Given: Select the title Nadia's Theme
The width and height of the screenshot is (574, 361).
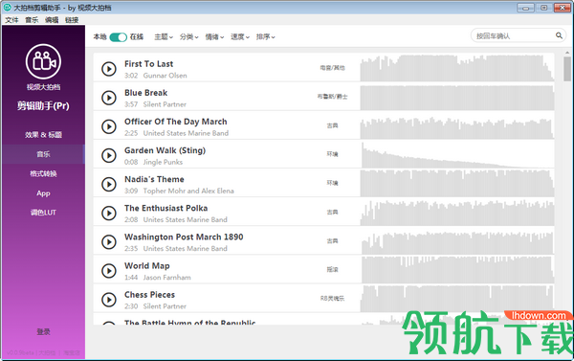Looking at the screenshot, I should (154, 179).
